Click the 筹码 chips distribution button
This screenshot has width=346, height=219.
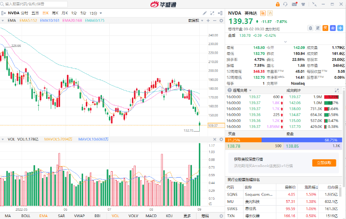(205, 216)
